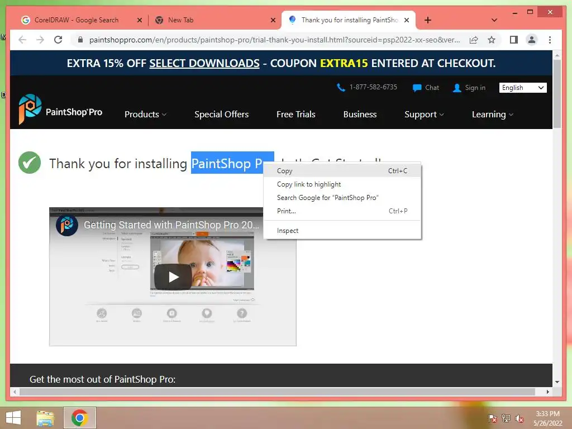Screen dimensions: 572x429
Task: Play the Getting Started video
Action: click(x=173, y=277)
